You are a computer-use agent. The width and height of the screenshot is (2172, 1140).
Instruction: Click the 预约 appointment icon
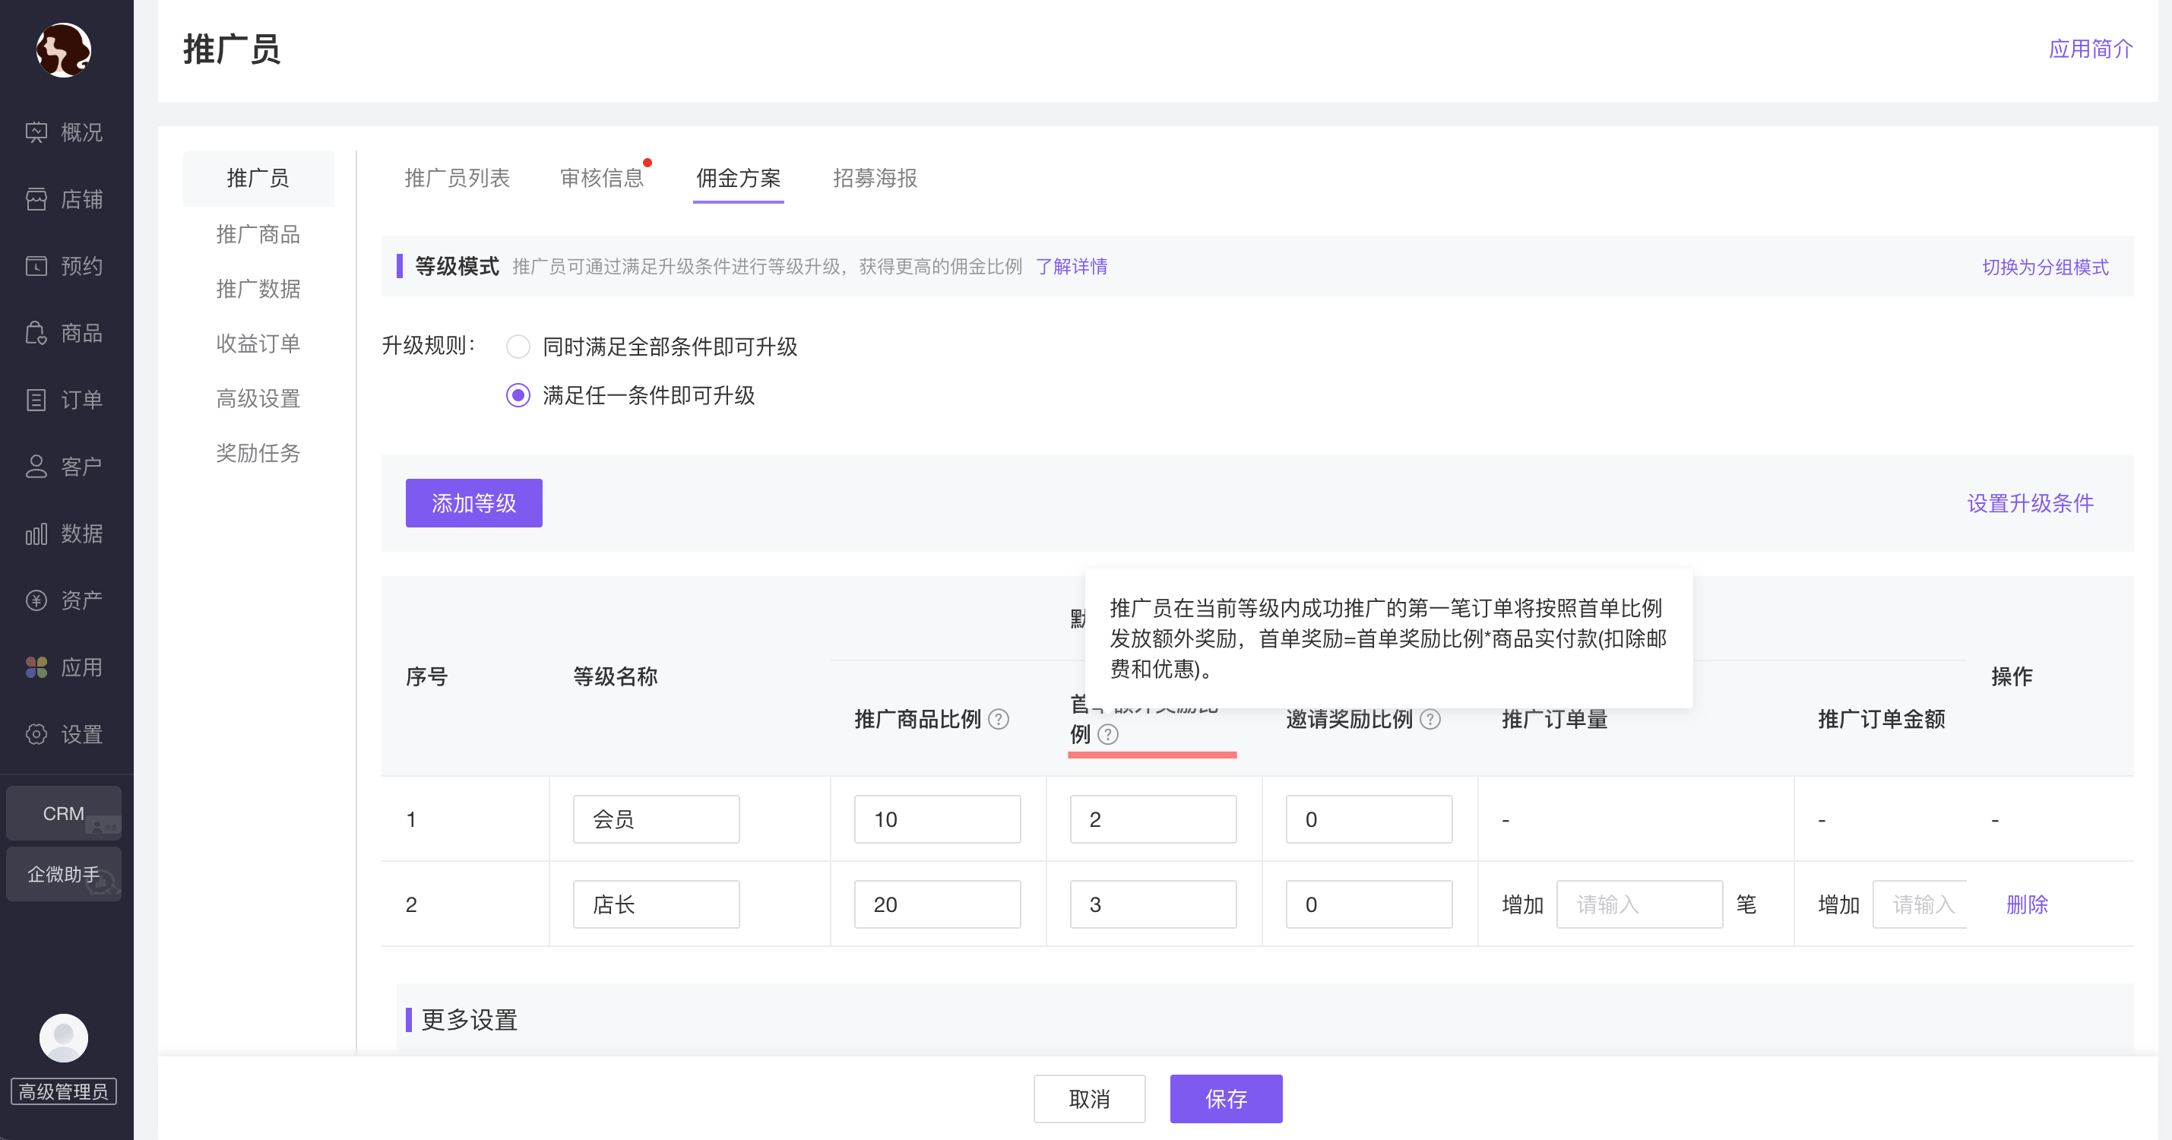(36, 265)
